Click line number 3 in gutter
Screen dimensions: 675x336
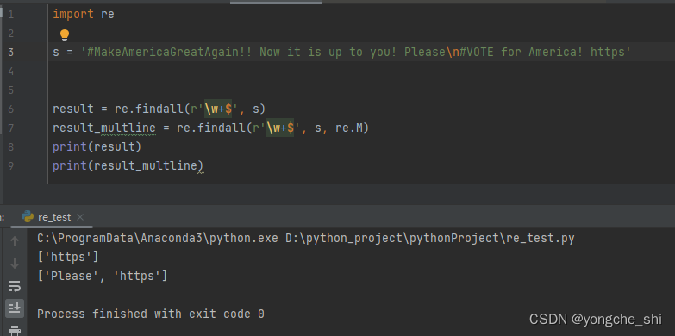tap(10, 53)
